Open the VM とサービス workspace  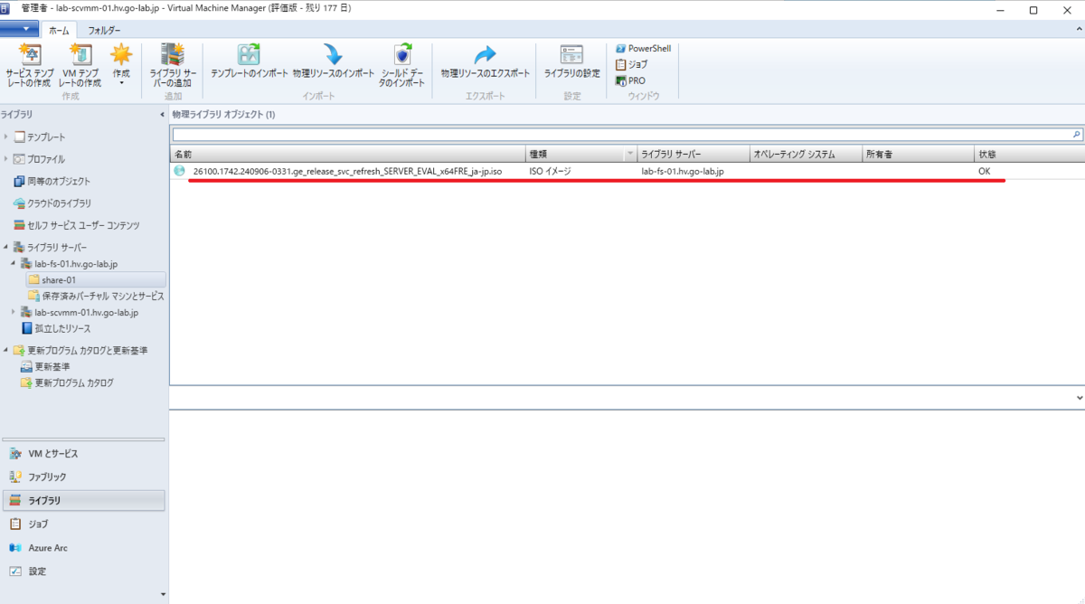82,453
